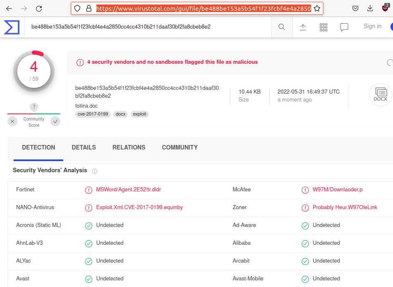Click info icon beside Security Vendors' Analysis
This screenshot has width=393, height=287.
pos(95,171)
